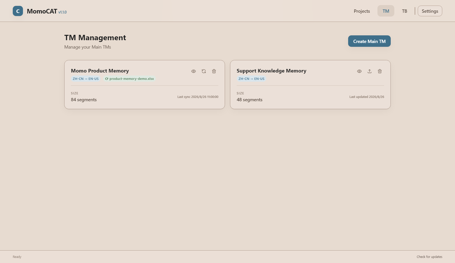Image resolution: width=455 pixels, height=263 pixels.
Task: Click Momo Product Memory title
Action: [100, 71]
